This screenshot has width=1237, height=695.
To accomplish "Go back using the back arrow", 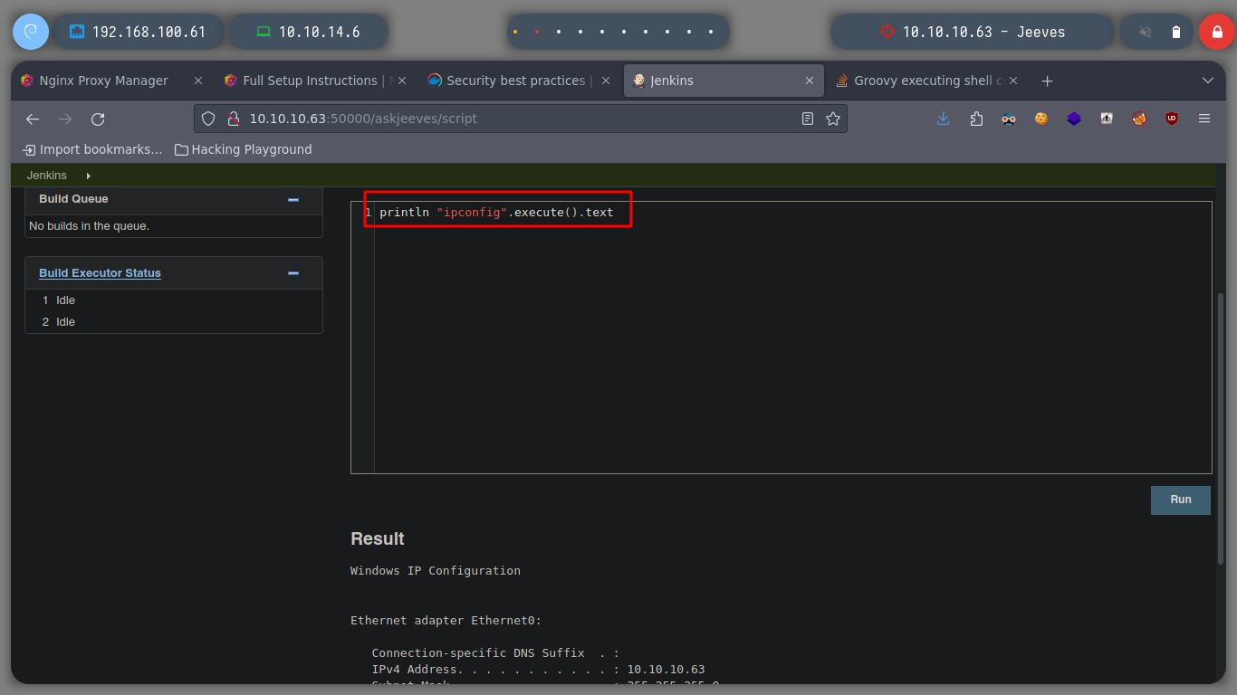I will (33, 119).
